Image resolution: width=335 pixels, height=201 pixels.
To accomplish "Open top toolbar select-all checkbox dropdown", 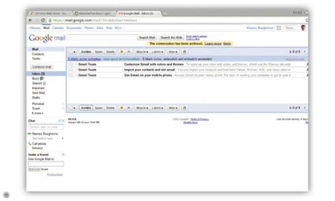I will point(73,52).
